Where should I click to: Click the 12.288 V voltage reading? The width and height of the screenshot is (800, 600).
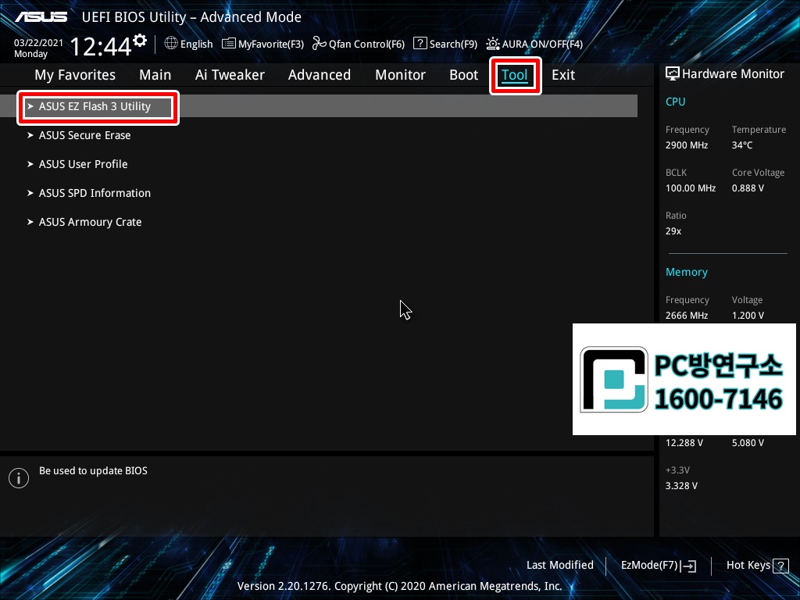tap(684, 443)
